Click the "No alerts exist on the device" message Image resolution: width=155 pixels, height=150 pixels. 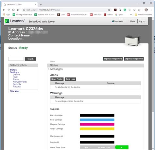tap(67, 87)
